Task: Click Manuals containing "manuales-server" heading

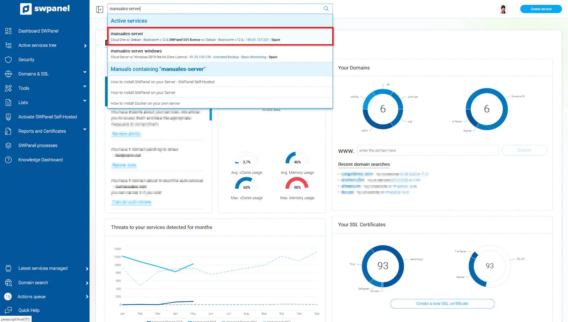Action: pyautogui.click(x=158, y=69)
